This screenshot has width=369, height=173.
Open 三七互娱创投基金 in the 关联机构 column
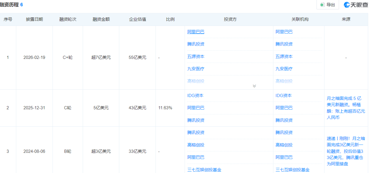[x=292, y=170]
